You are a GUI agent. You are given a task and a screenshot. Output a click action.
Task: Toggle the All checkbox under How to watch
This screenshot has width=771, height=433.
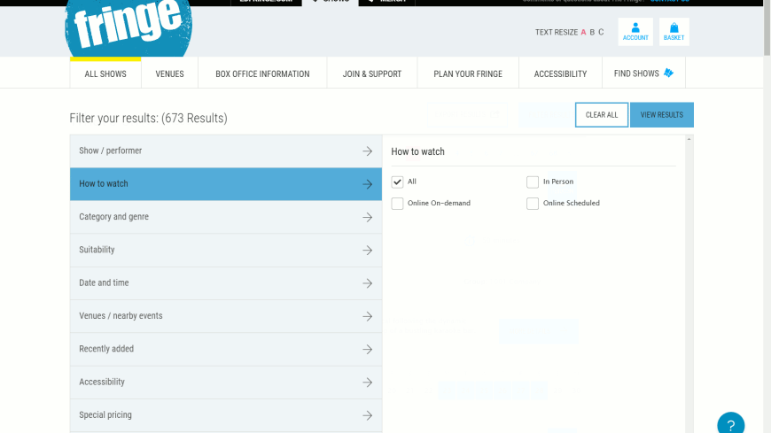397,182
